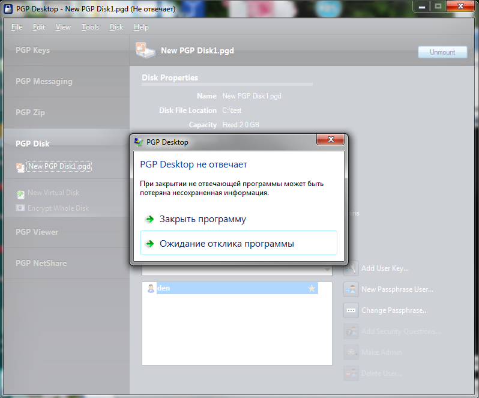The width and height of the screenshot is (479, 398).
Task: Expand the PGP Messaging sidebar section
Action: click(44, 82)
